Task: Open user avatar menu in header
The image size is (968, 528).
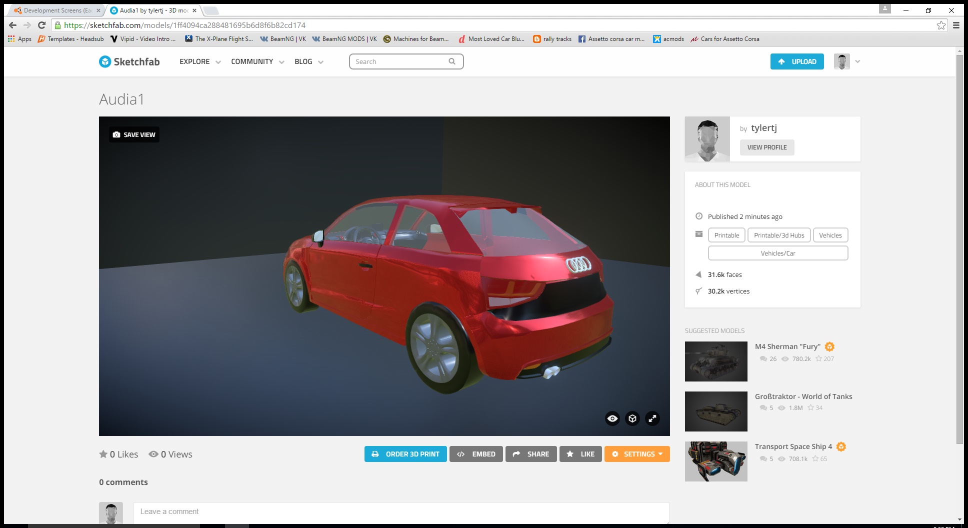Action: [842, 61]
